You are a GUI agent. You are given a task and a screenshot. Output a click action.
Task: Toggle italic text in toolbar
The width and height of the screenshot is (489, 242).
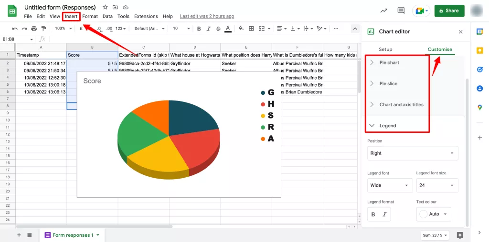208,29
